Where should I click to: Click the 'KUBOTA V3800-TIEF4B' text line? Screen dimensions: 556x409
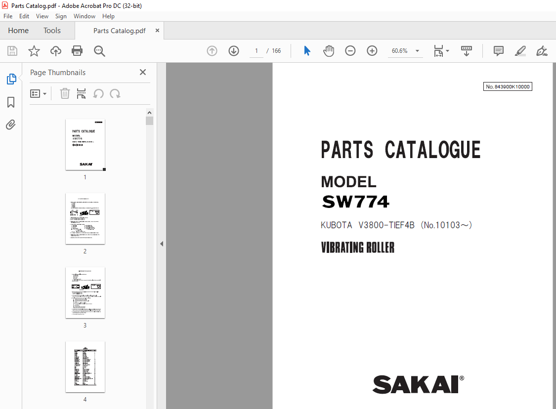point(396,225)
